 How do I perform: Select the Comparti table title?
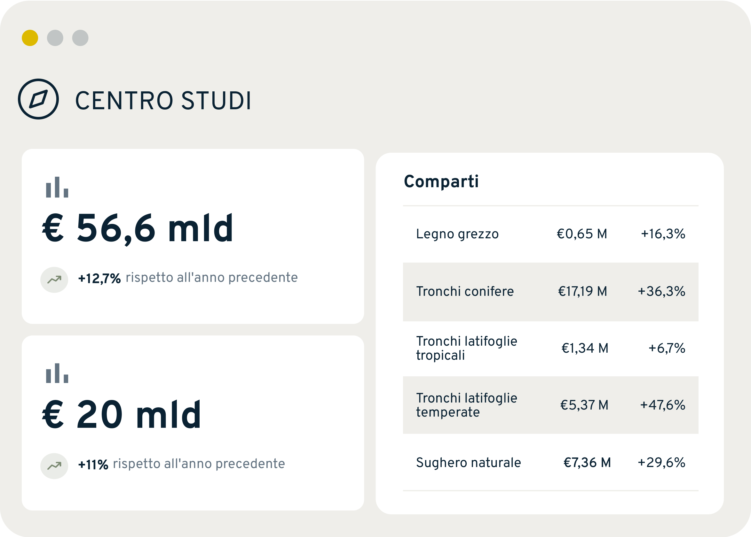(x=441, y=181)
